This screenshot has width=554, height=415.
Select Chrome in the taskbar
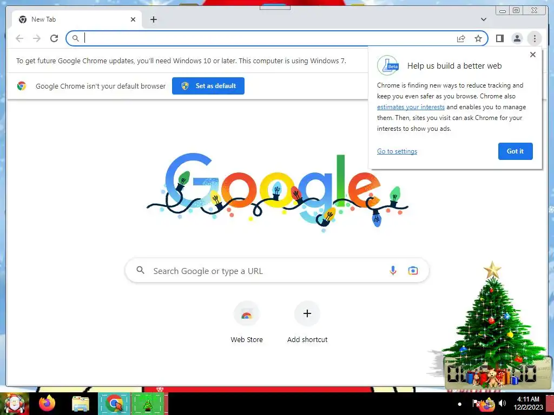pyautogui.click(x=114, y=404)
